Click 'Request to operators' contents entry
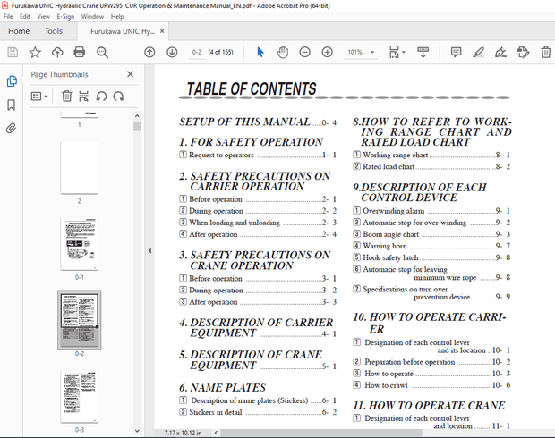The width and height of the screenshot is (555, 438). 258,155
